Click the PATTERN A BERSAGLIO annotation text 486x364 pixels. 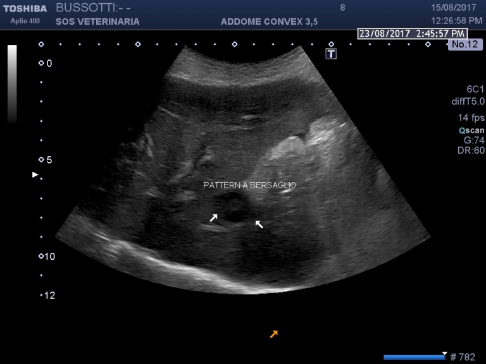[249, 186]
